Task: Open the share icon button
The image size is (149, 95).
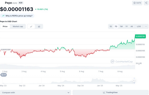Action: 146,3
